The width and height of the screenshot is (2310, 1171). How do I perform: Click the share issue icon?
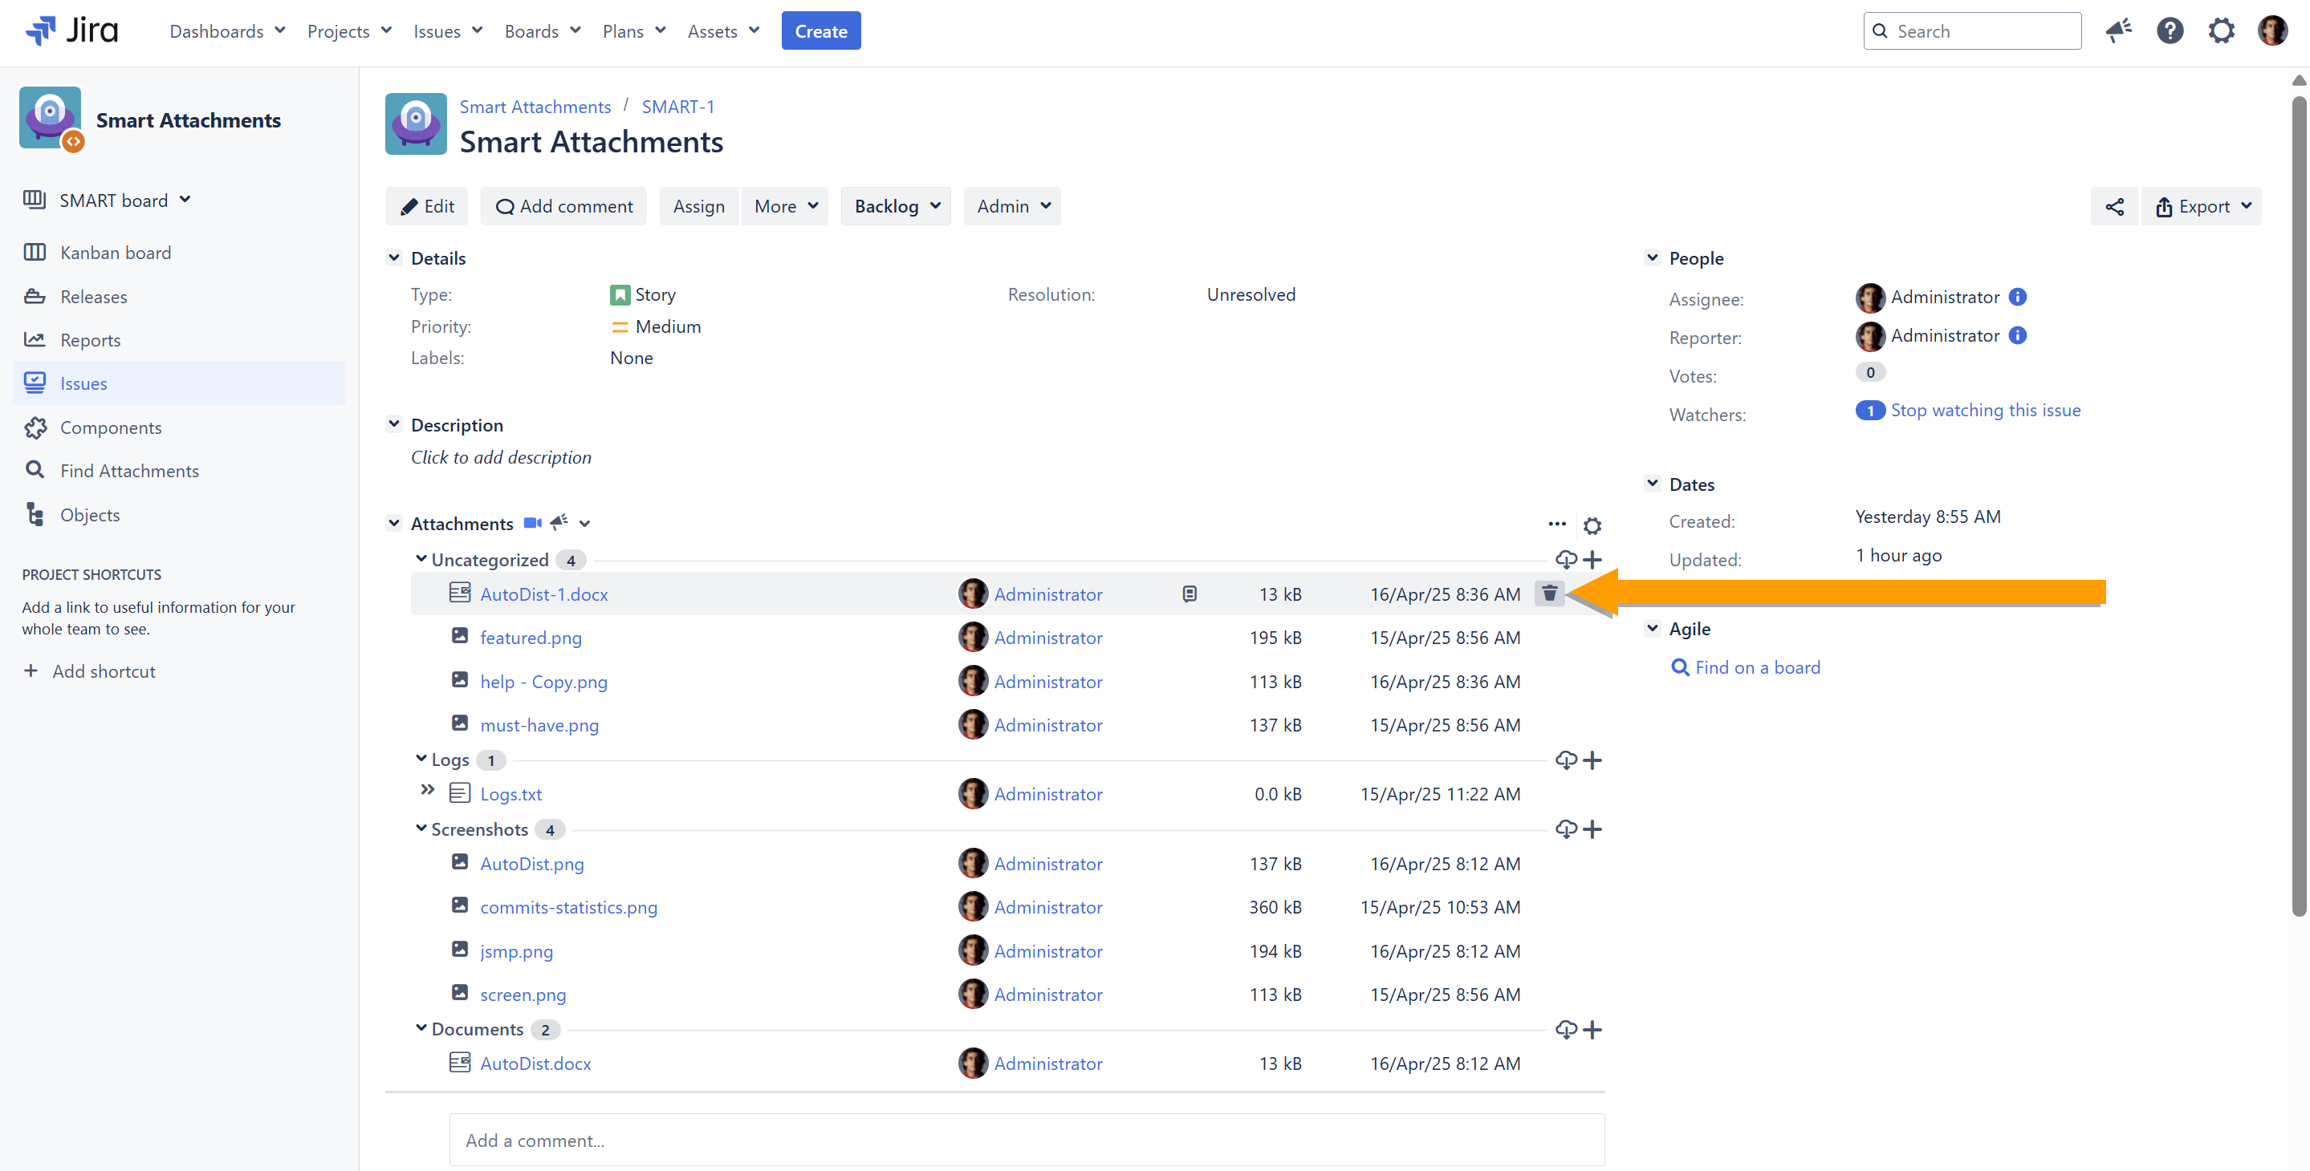[x=2113, y=207]
